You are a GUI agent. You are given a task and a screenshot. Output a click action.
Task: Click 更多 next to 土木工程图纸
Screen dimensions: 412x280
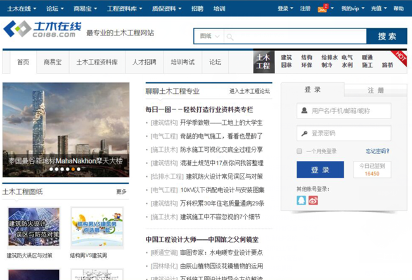[x=121, y=192]
